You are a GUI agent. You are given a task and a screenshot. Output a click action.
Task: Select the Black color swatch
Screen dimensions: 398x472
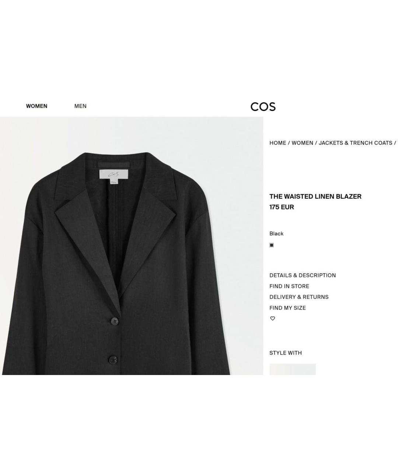tap(272, 245)
